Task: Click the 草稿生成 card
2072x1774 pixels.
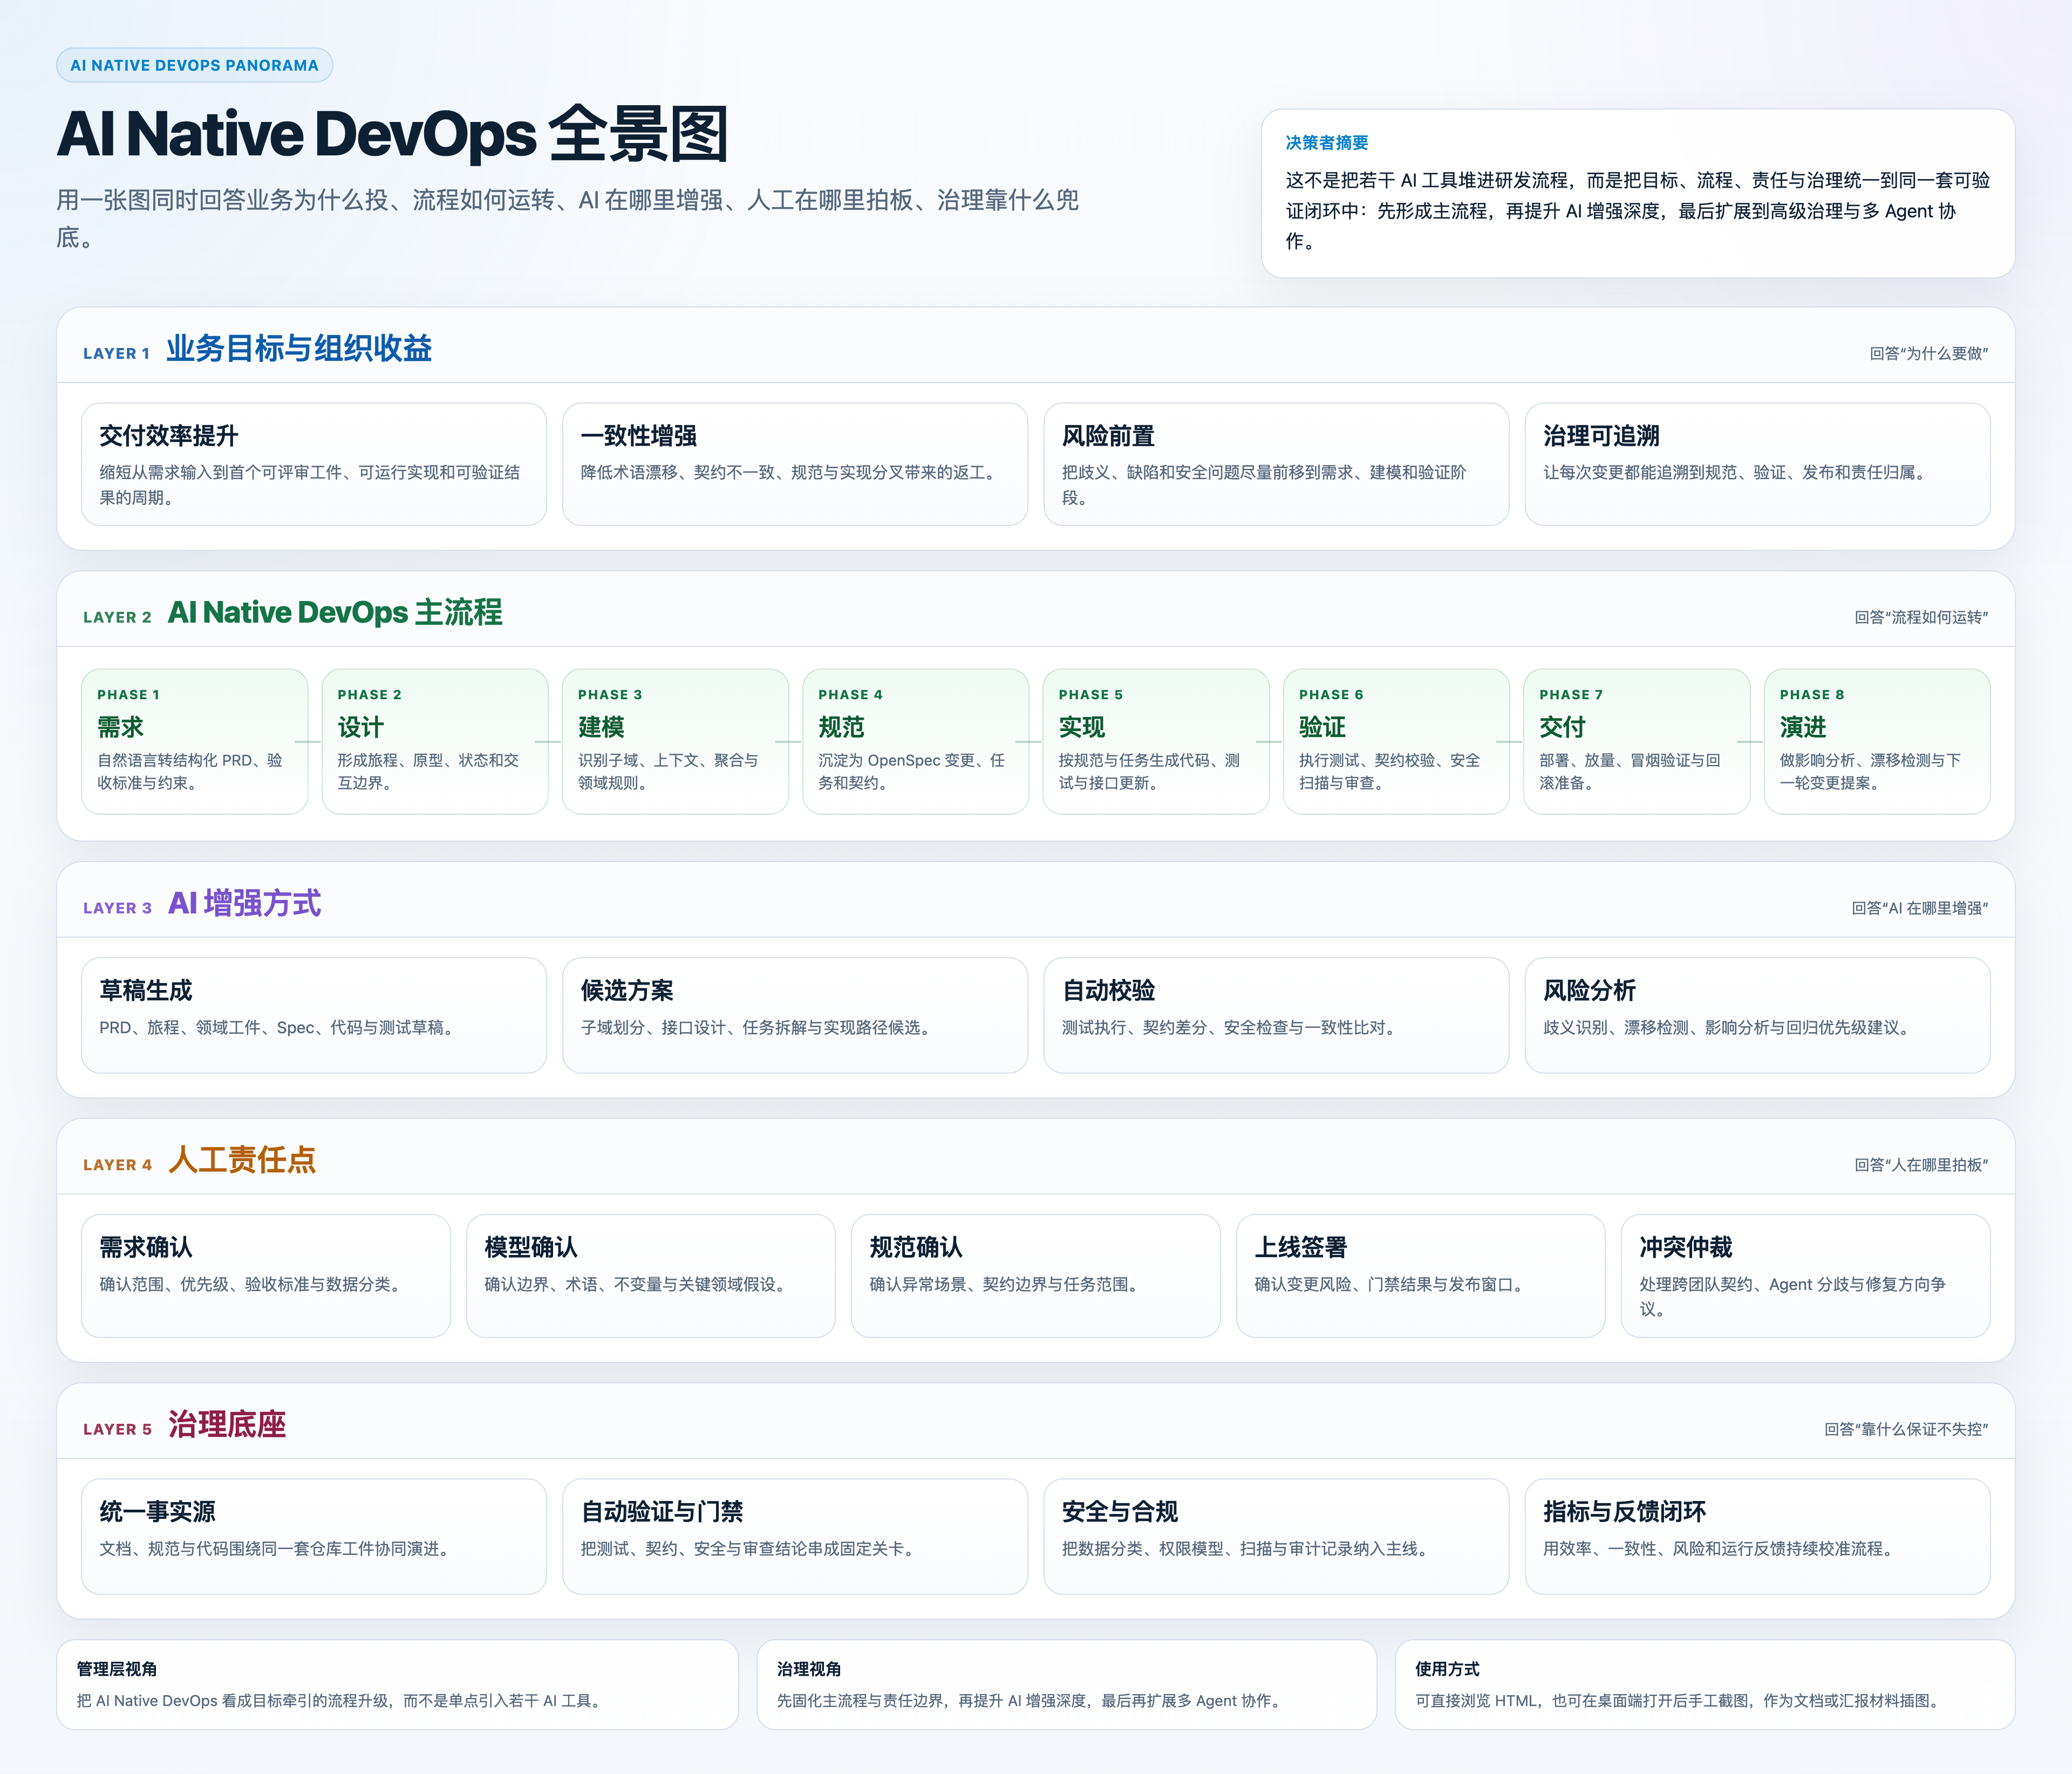Action: point(314,1015)
